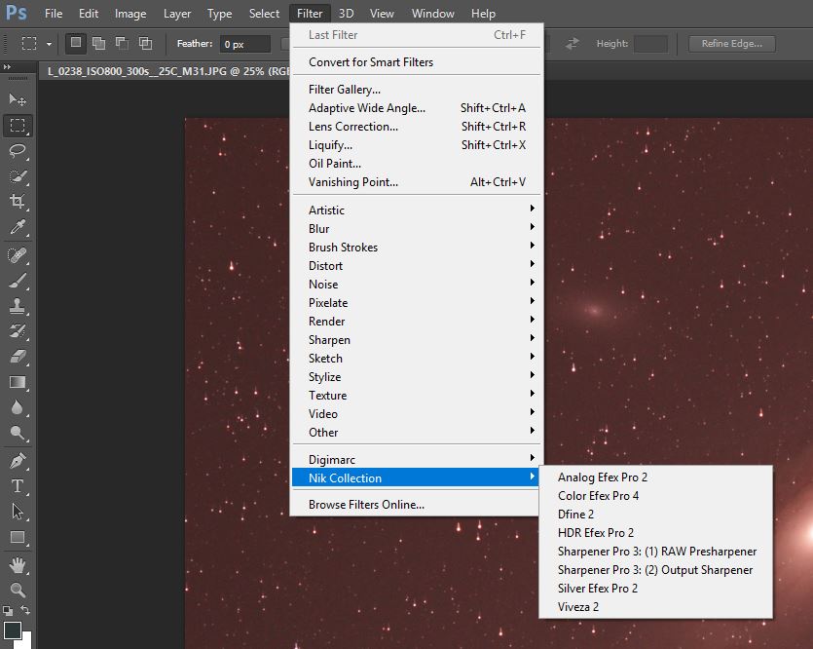Pick the Eyedropper tool
Image resolution: width=813 pixels, height=649 pixels.
tap(18, 228)
